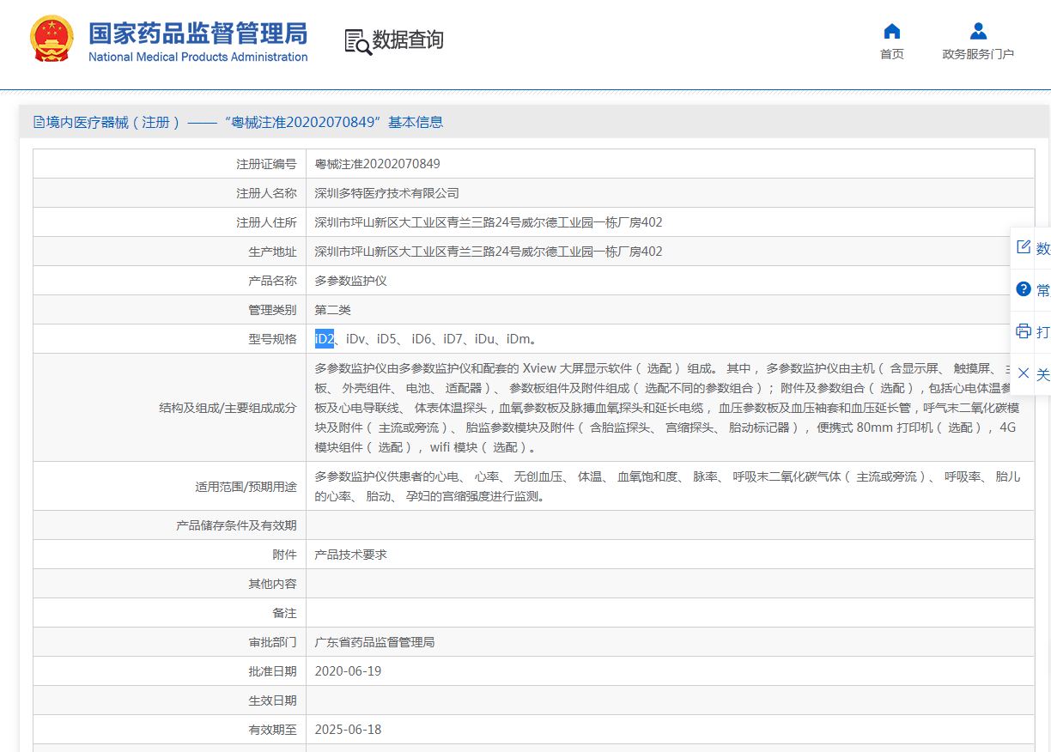Screen dimensions: 1051x752
Task: Click the 注册人住所 address value
Action: click(x=489, y=222)
